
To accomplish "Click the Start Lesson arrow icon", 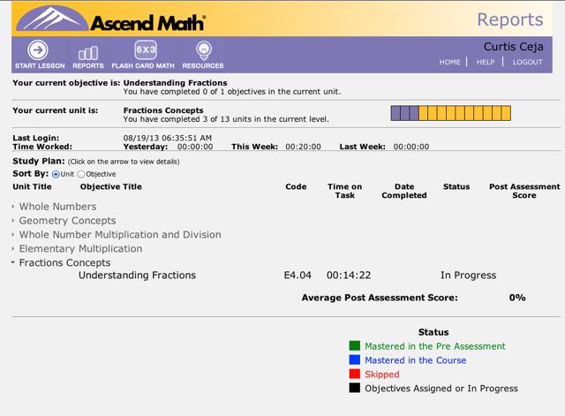I will pyautogui.click(x=37, y=51).
